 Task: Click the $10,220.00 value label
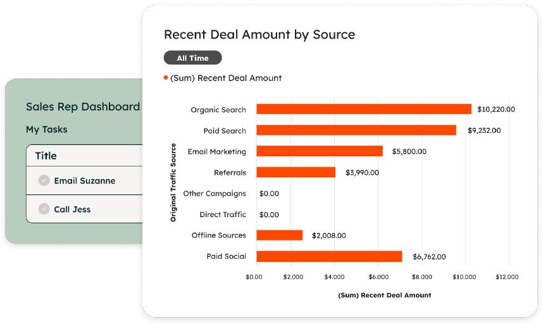point(496,110)
